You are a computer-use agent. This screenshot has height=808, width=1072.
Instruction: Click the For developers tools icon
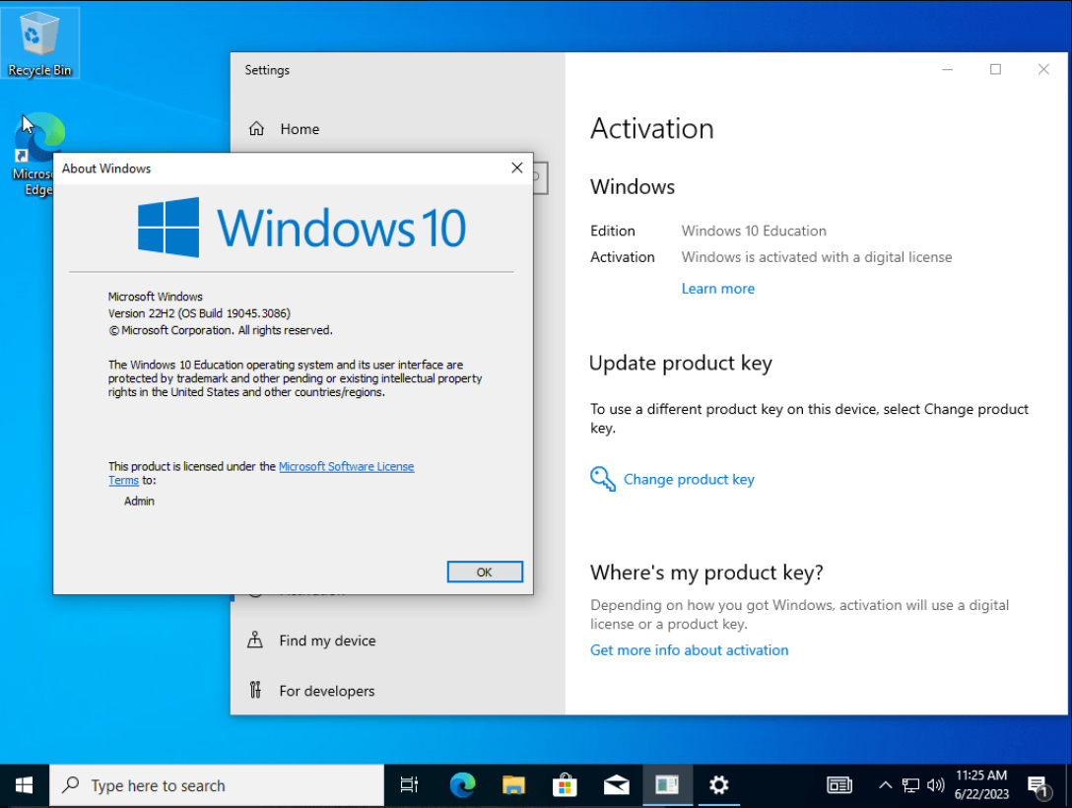pos(255,691)
